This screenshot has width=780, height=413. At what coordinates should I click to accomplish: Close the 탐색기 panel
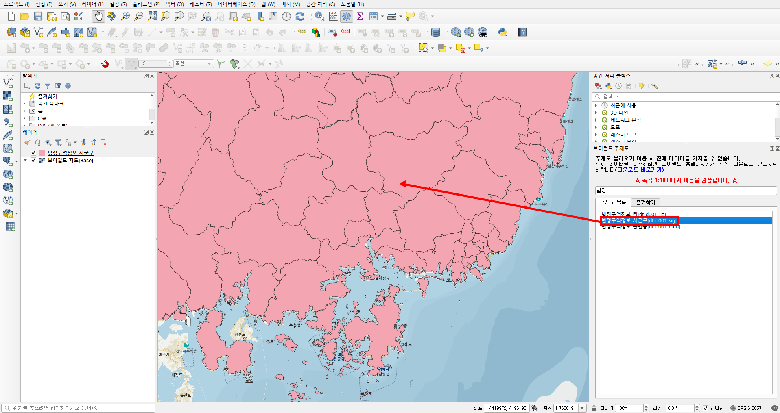click(152, 76)
